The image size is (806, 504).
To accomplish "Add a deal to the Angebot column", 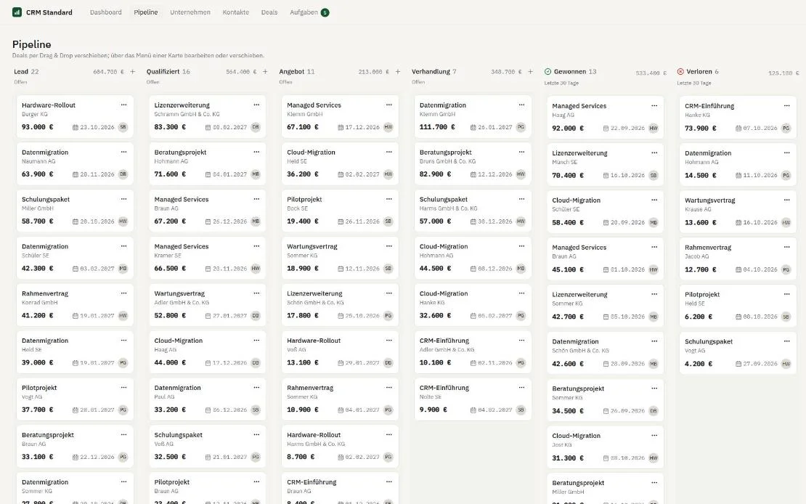I will (x=398, y=72).
